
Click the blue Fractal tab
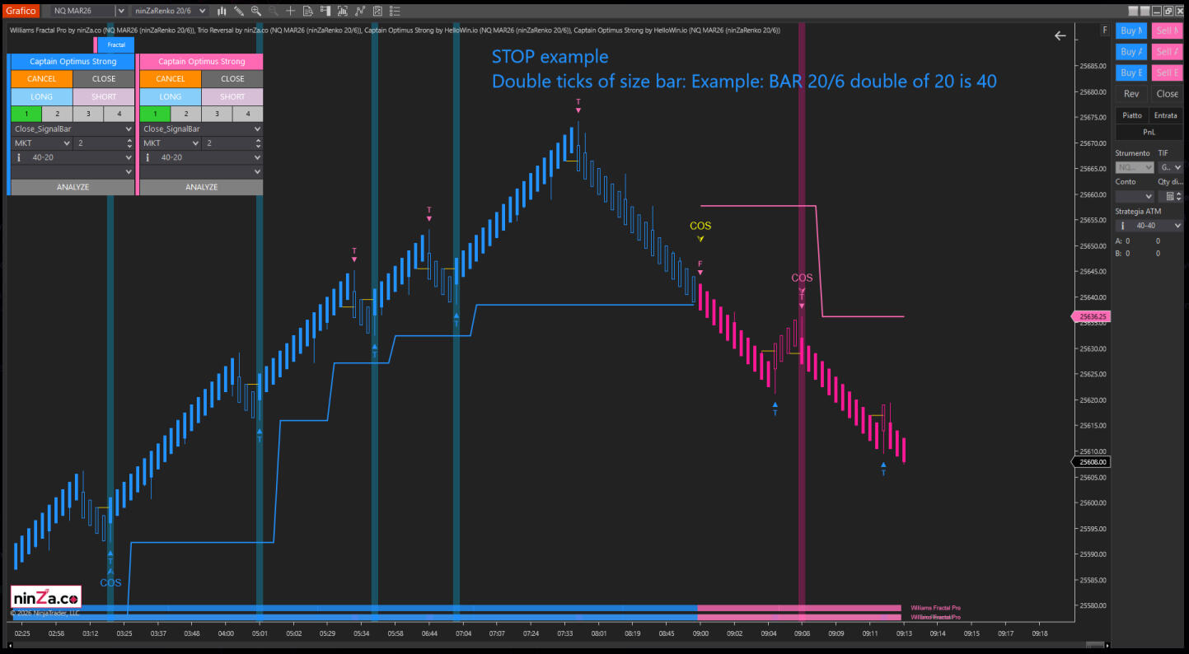click(116, 44)
